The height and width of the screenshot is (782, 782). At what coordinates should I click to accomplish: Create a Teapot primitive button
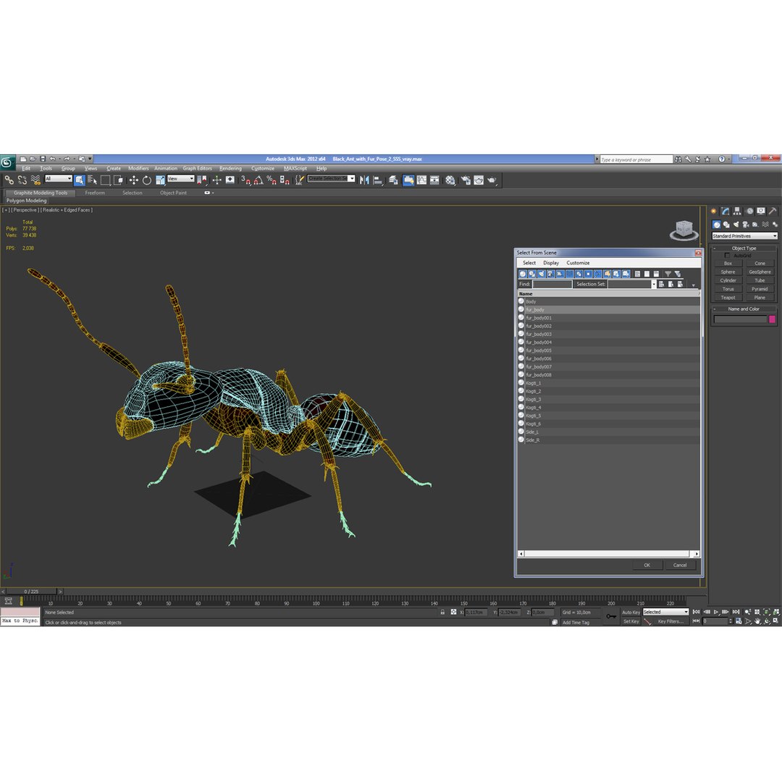[x=728, y=298]
